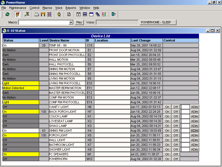Cascade windows using toolbar icon

point(98,14)
